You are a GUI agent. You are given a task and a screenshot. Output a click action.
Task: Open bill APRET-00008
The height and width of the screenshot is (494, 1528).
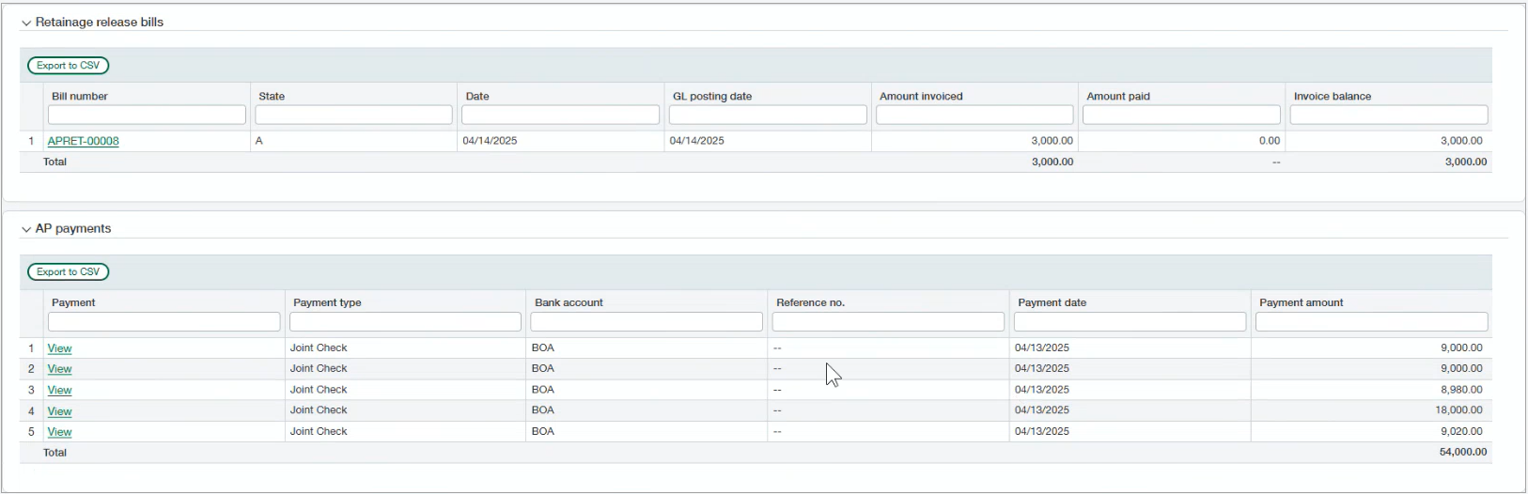coord(83,141)
